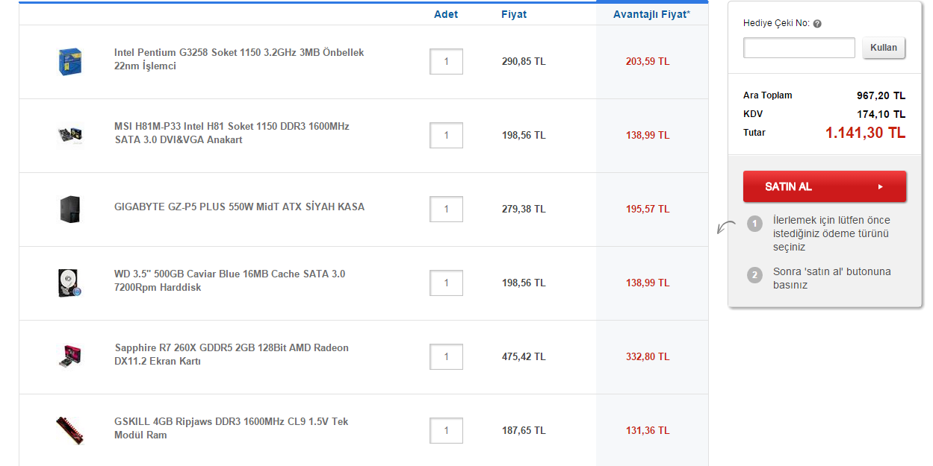933x466 pixels.
Task: Select the Intel Pentium quantity field
Action: (x=446, y=61)
